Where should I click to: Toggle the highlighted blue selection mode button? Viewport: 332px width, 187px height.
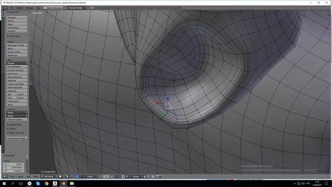point(77,177)
